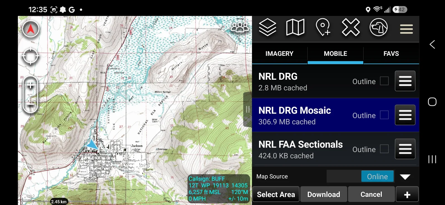Image resolution: width=445 pixels, height=205 pixels.
Task: Tap the panel drag handle on map edge
Action: click(x=248, y=109)
